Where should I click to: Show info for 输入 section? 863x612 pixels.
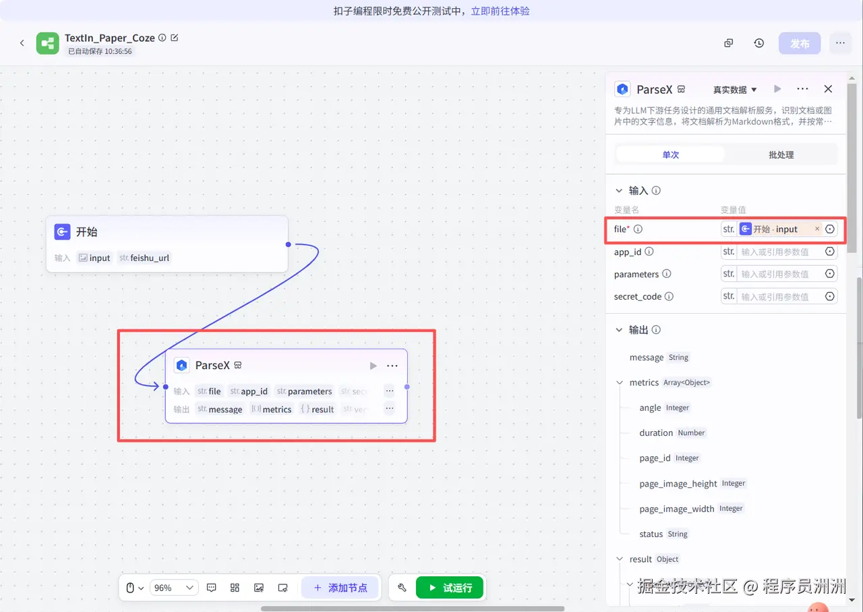pyautogui.click(x=656, y=191)
